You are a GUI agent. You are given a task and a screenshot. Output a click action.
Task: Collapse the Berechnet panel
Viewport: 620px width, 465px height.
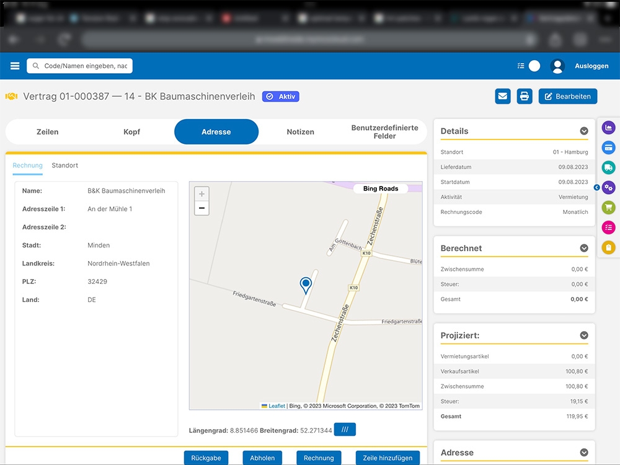(x=583, y=248)
